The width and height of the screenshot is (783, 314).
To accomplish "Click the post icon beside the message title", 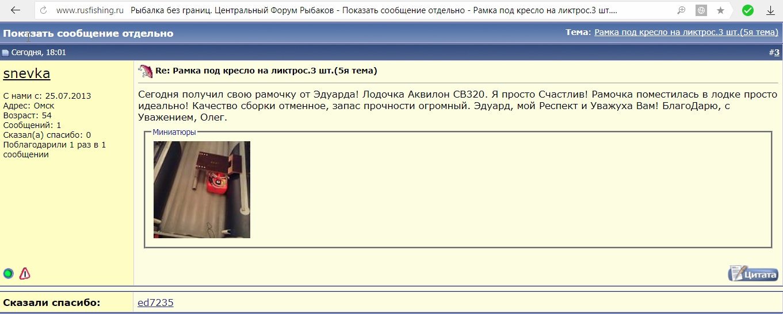I will pos(145,71).
